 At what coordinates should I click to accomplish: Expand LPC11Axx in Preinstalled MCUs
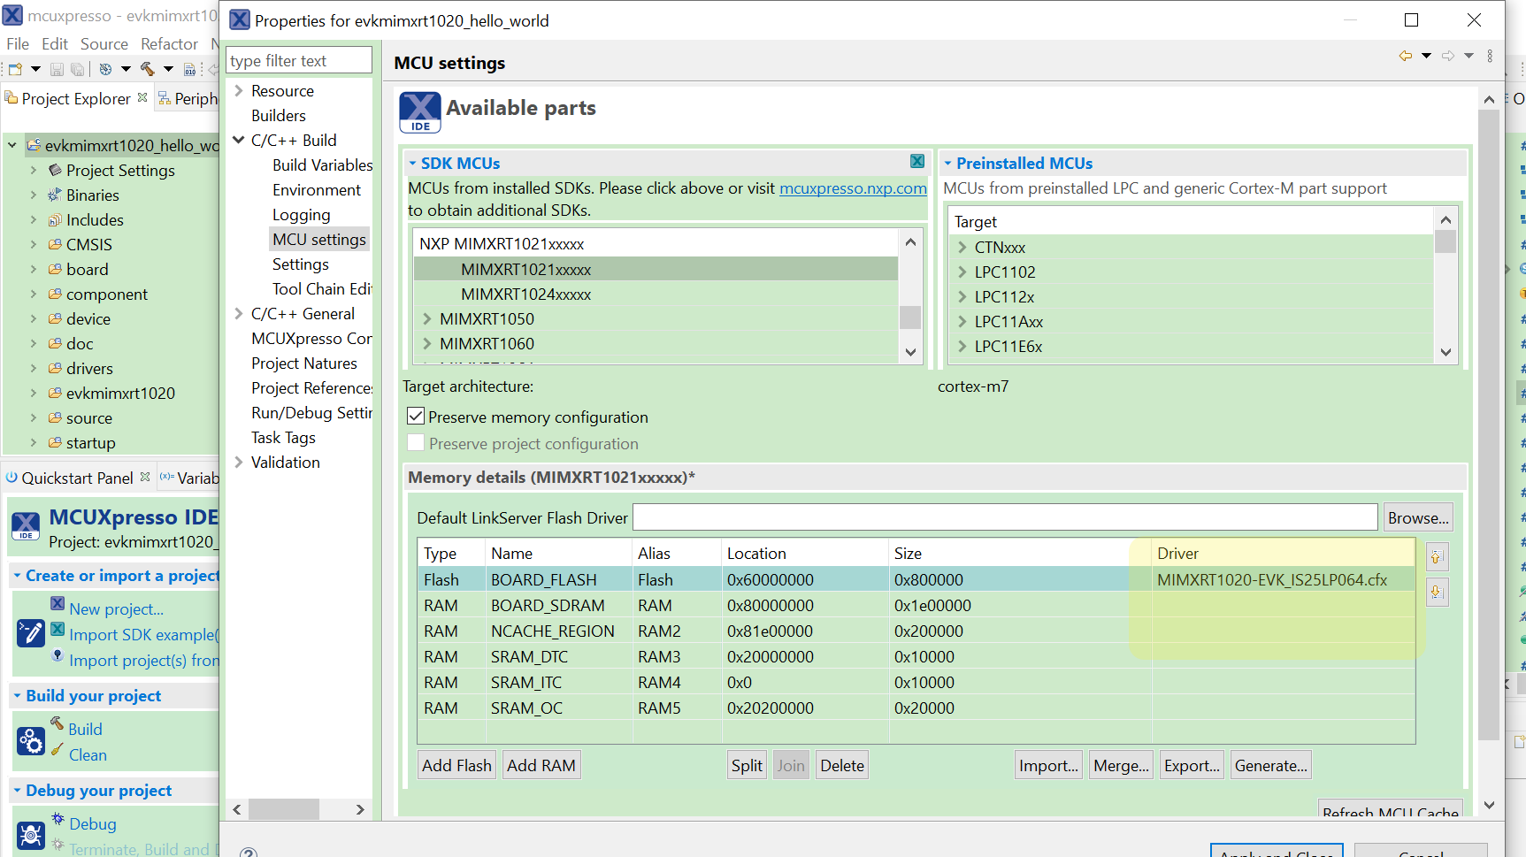(x=962, y=321)
